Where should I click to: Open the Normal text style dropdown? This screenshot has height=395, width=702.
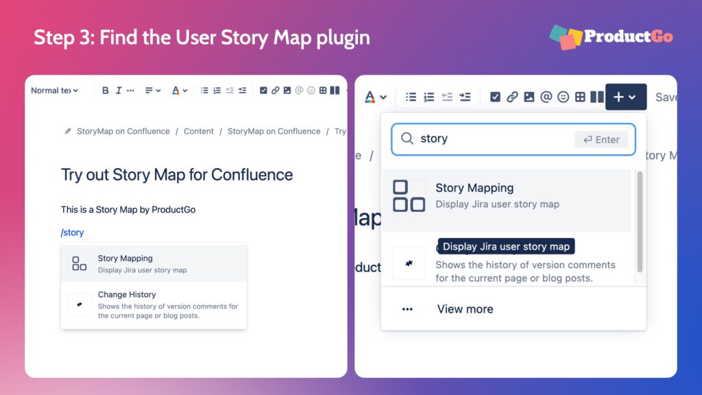(55, 90)
